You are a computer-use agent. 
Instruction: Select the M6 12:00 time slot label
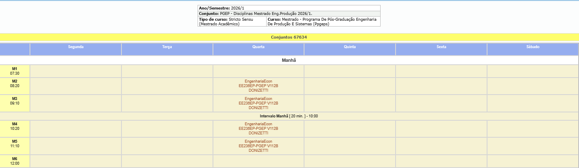[x=15, y=161]
